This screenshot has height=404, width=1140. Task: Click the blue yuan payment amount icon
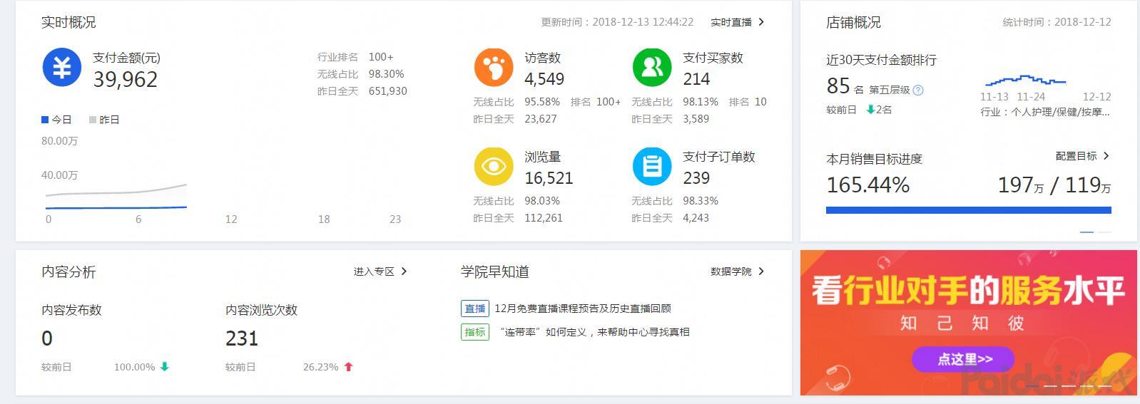pos(62,68)
